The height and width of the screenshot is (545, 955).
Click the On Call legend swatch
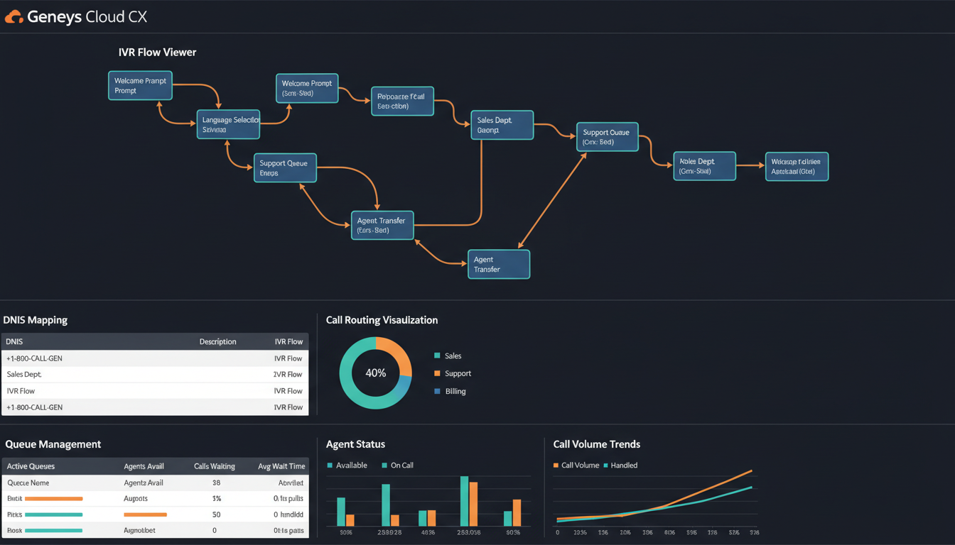[384, 466]
